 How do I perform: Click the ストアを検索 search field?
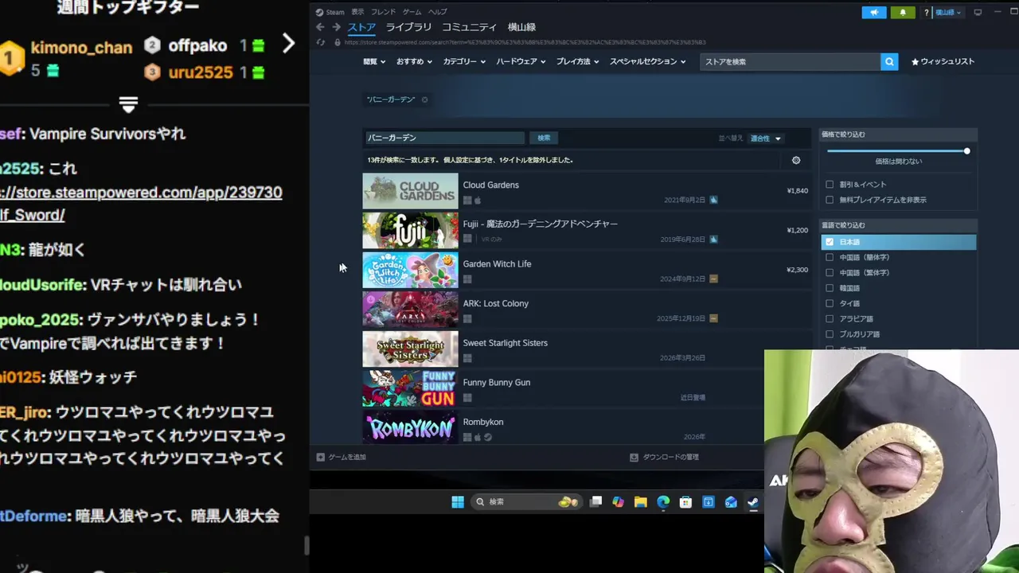790,61
